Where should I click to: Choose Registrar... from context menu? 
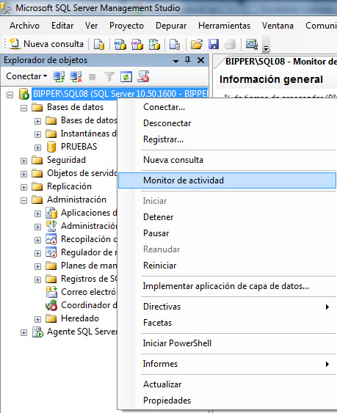[227, 139]
